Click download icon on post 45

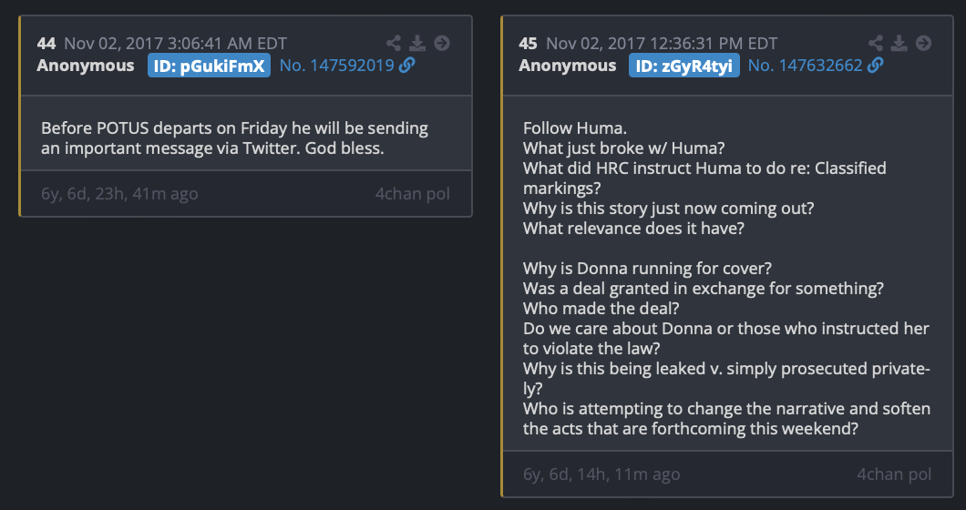click(899, 43)
